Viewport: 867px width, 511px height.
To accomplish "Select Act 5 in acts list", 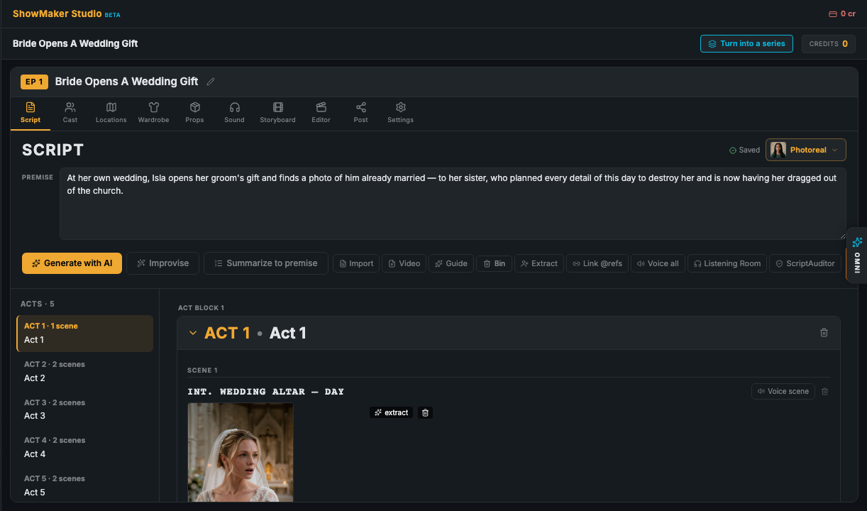I will pyautogui.click(x=85, y=485).
